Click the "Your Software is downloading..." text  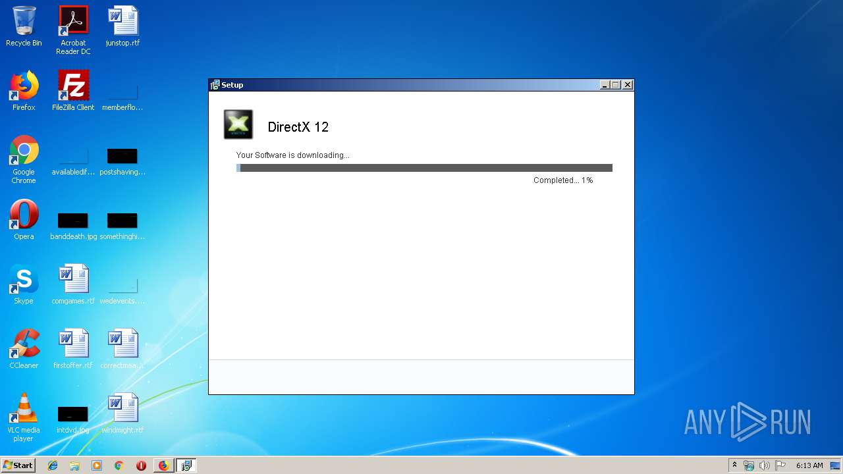[x=293, y=155]
